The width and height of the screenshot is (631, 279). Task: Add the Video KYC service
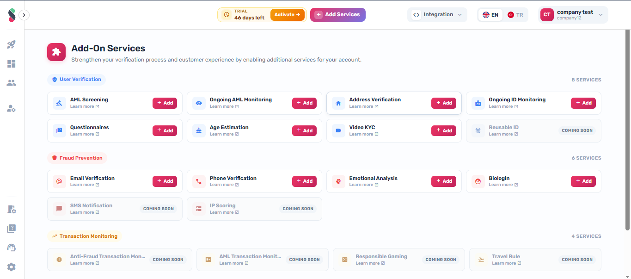click(x=444, y=131)
